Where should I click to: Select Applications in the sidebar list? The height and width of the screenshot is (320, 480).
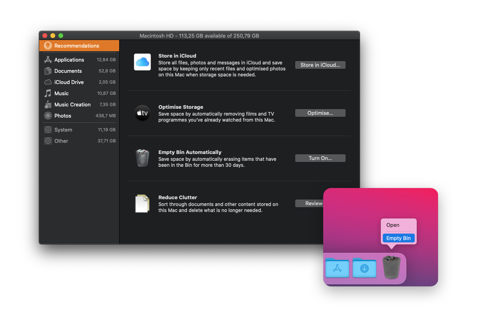79,60
